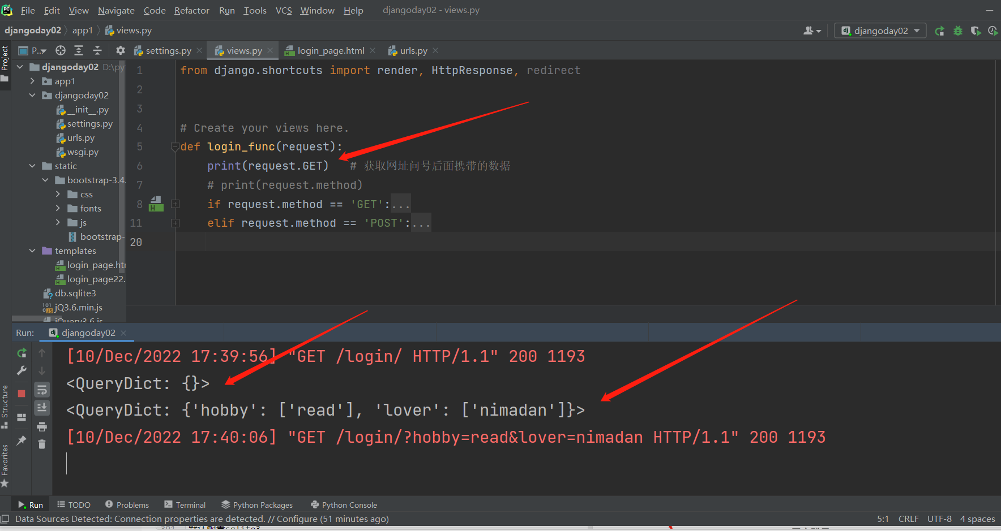
Task: Open the VCS menu
Action: (284, 10)
